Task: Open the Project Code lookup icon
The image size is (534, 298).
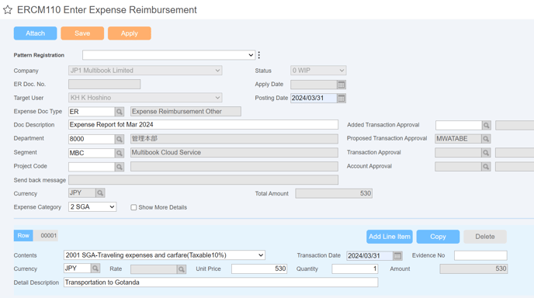Action: tap(120, 167)
